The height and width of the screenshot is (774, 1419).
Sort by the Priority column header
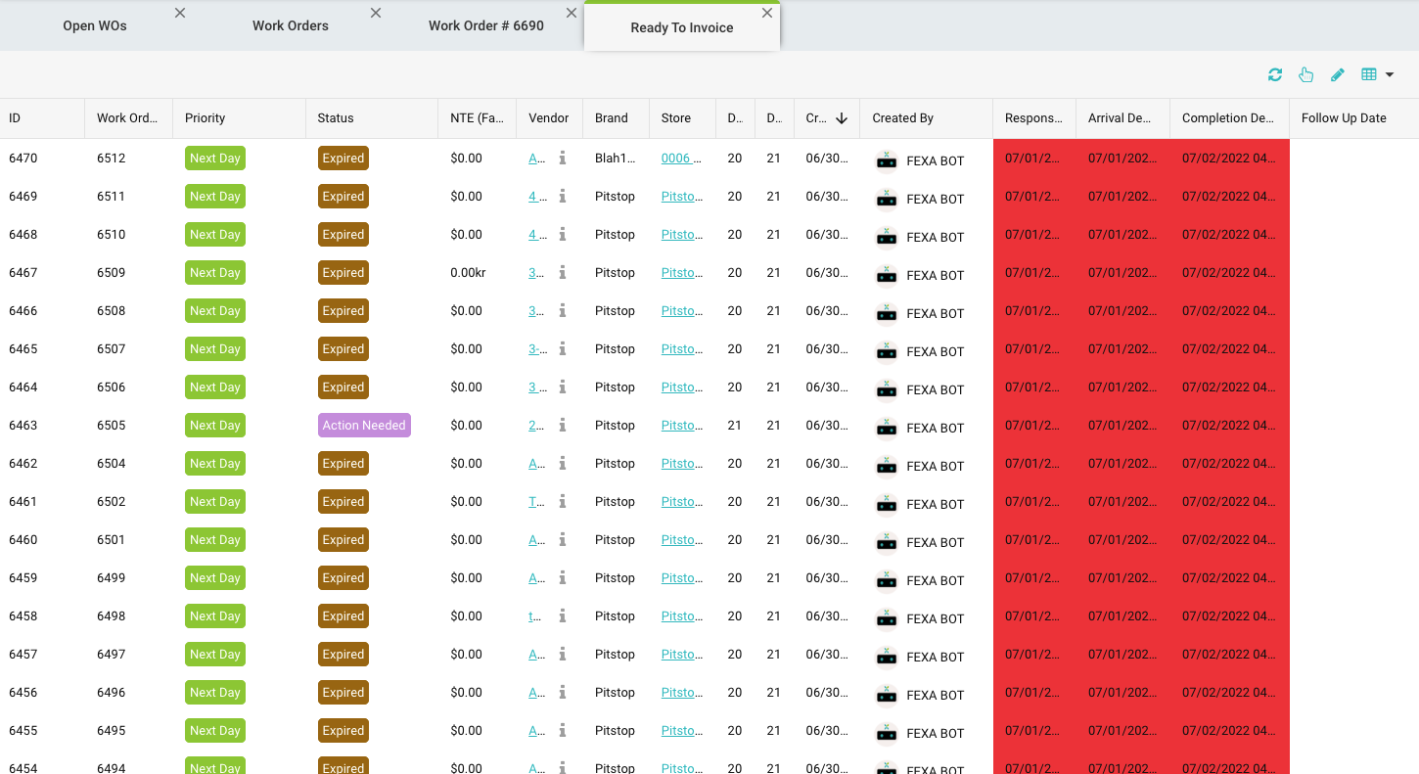(206, 118)
